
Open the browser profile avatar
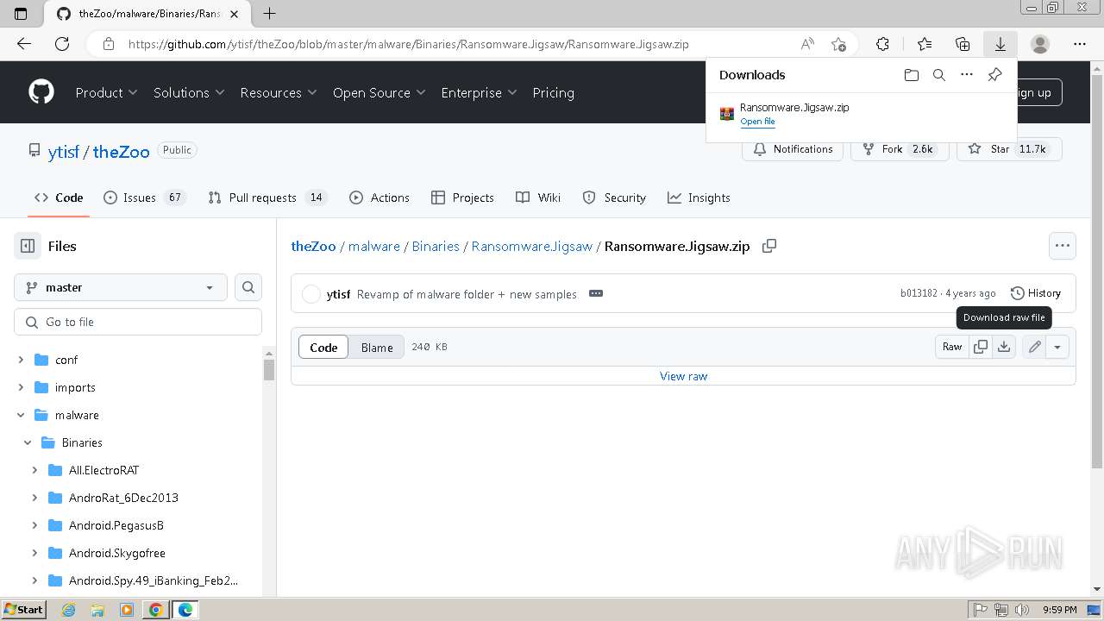click(1040, 44)
